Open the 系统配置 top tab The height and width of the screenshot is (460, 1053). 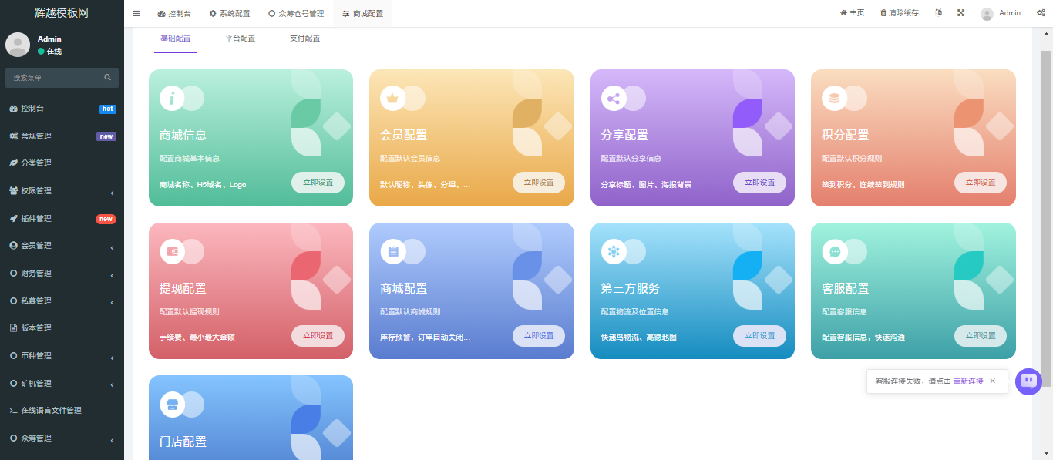point(230,14)
